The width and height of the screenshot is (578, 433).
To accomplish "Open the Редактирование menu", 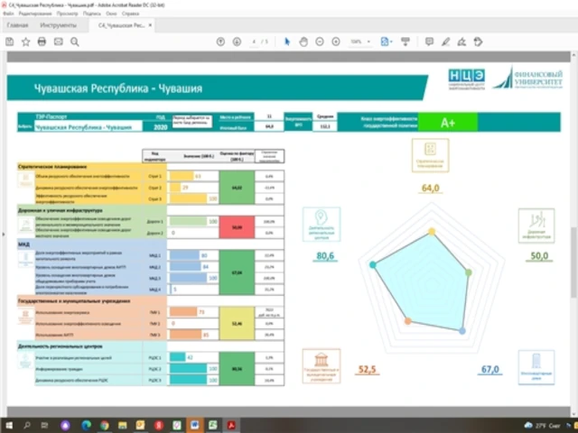I will point(35,14).
